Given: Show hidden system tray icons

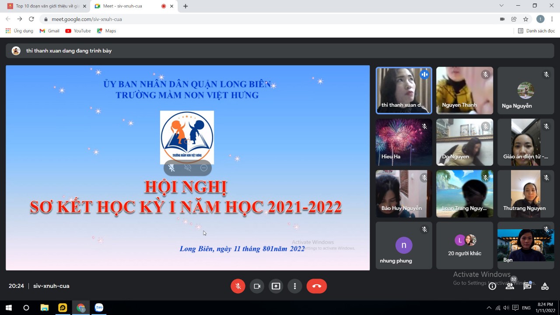Looking at the screenshot, I should 489,308.
